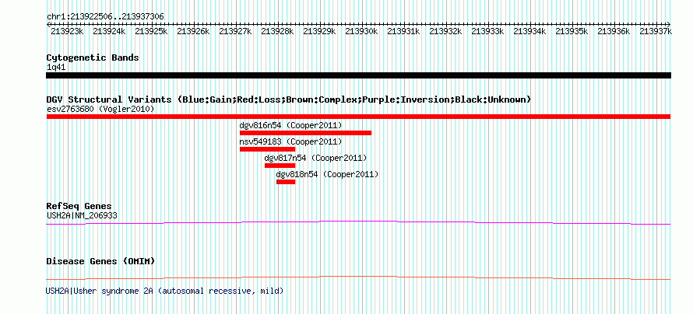The width and height of the screenshot is (693, 314).
Task: Click the chr1:213922506..213937306 coordinate label
Action: tap(105, 17)
